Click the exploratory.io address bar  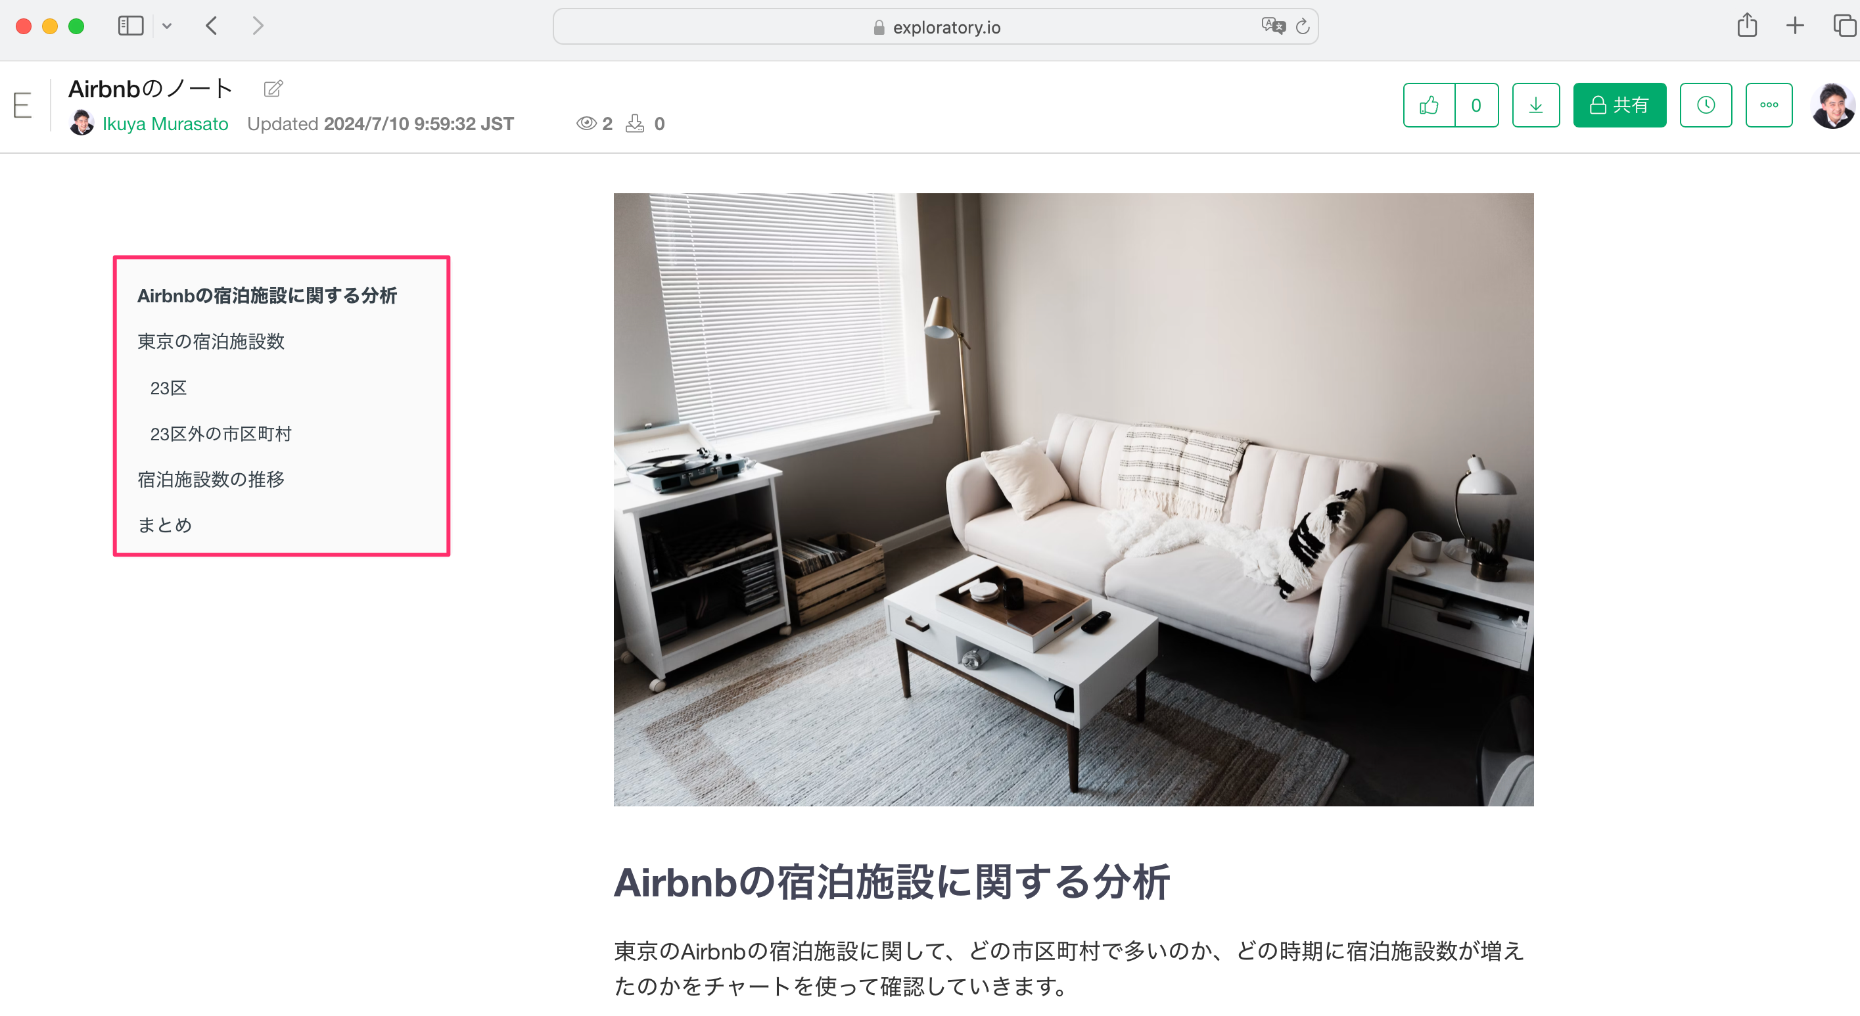tap(935, 27)
